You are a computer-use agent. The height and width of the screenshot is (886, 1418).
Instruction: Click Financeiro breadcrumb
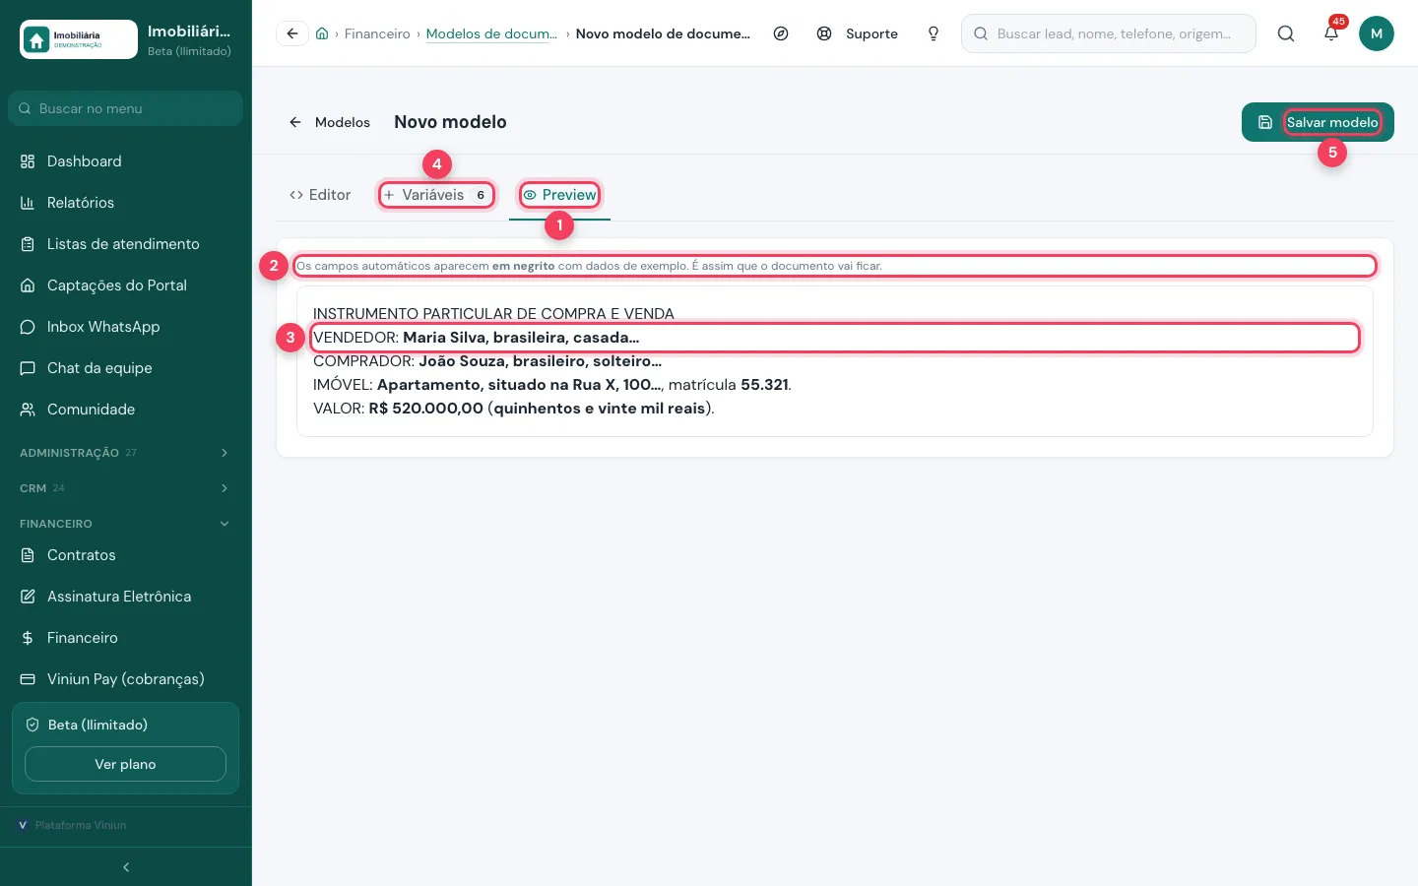click(x=377, y=33)
